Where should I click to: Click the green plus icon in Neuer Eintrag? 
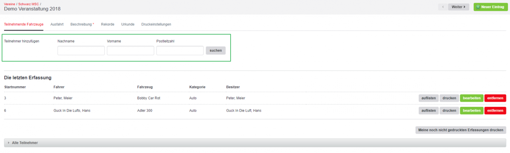point(478,7)
